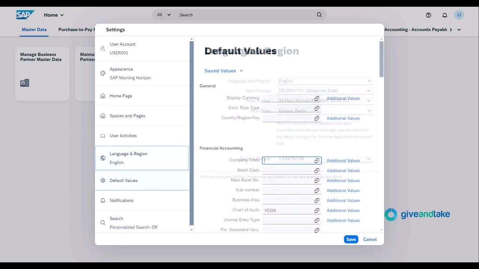Screen dimensions: 479x269
Task: Click the Language & Region globe icon
Action: point(103,158)
